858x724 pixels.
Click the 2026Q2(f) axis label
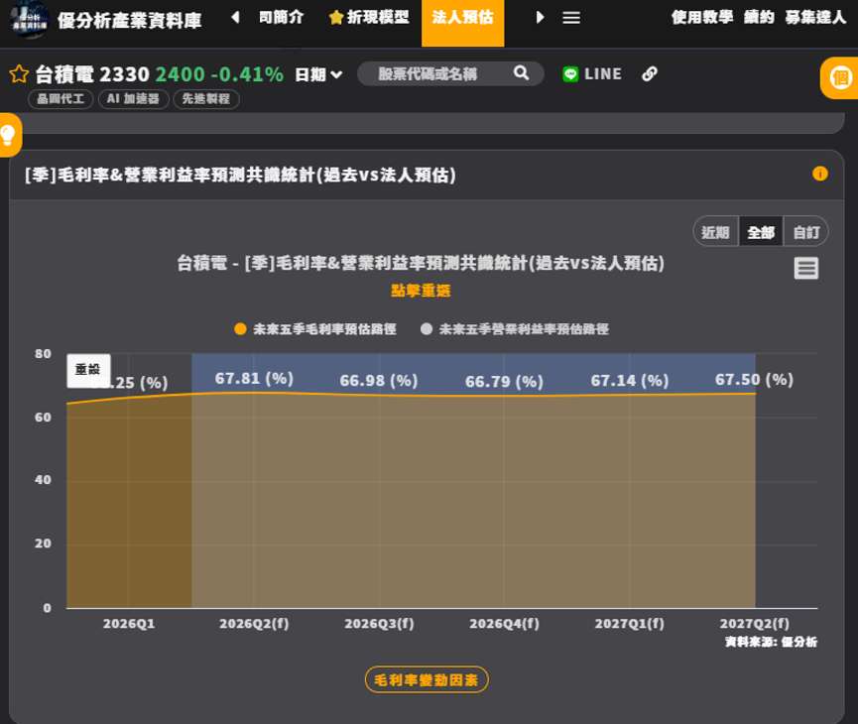click(254, 624)
